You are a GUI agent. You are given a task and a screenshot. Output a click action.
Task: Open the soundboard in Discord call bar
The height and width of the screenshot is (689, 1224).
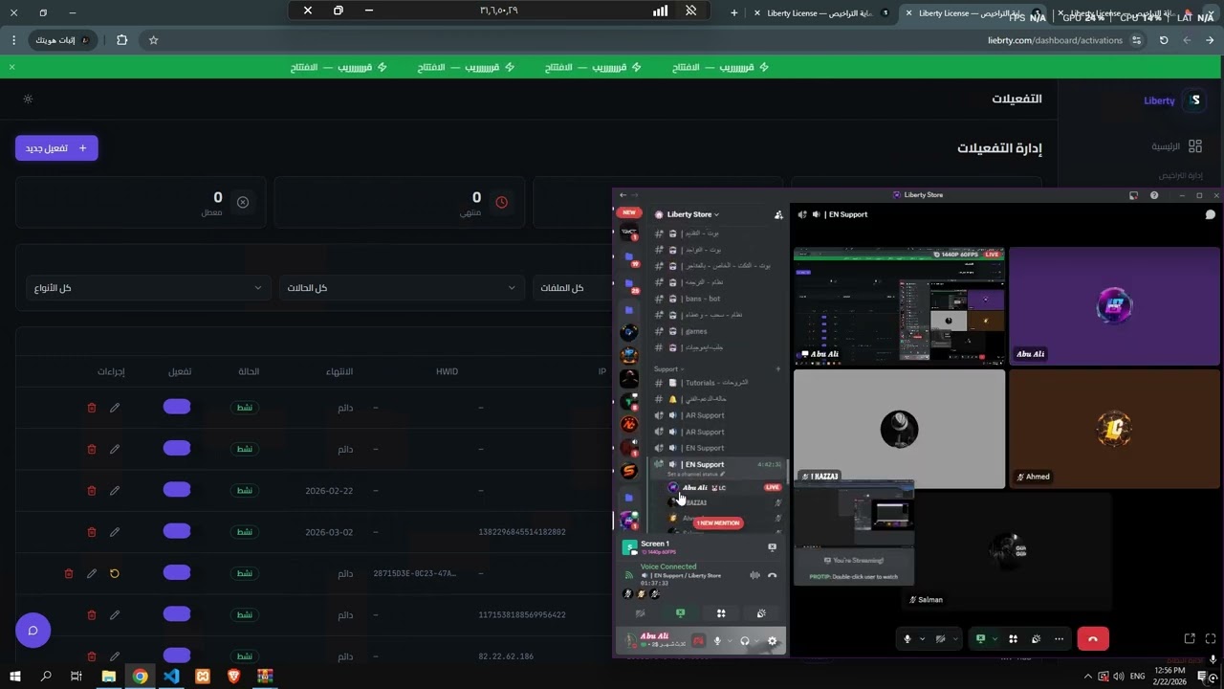click(1037, 638)
